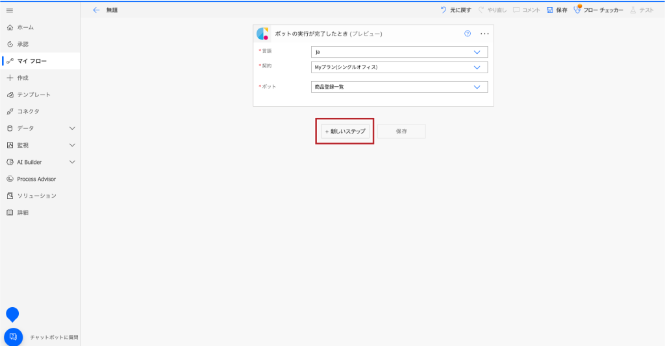665x346 pixels.
Task: Click the Learn book icon
Action: (x=10, y=213)
